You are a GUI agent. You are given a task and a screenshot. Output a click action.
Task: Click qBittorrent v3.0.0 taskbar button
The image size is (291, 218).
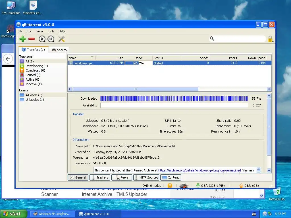click(x=98, y=214)
